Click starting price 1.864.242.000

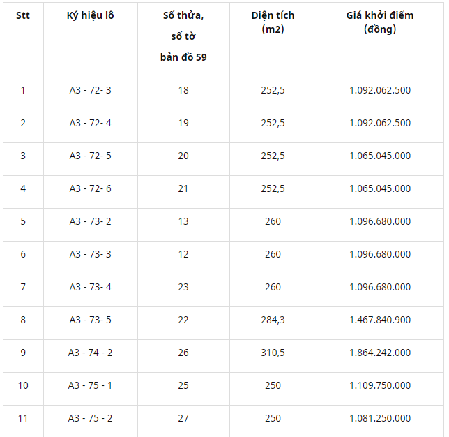point(380,353)
